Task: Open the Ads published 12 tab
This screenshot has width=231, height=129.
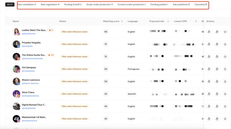Action: click(x=181, y=5)
